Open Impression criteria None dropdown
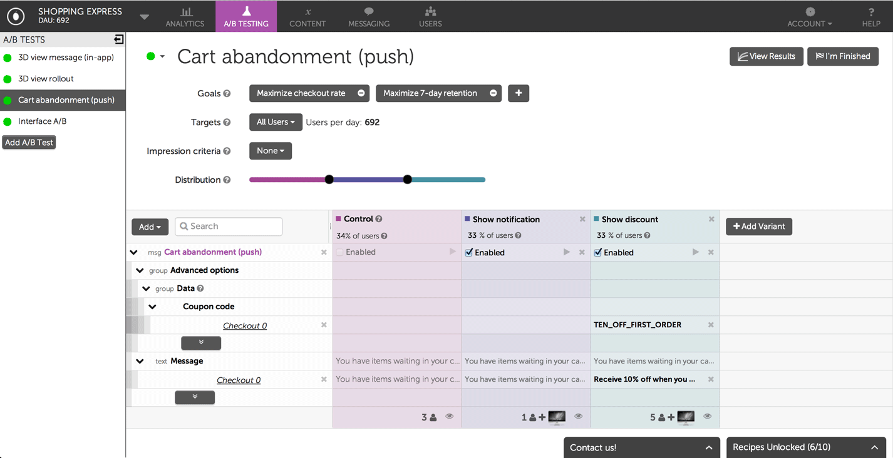Viewport: 893px width, 458px height. point(271,151)
